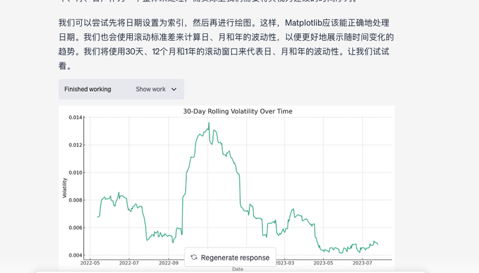Click the regenerate circular arrows icon
This screenshot has width=479, height=273.
pyautogui.click(x=194, y=257)
